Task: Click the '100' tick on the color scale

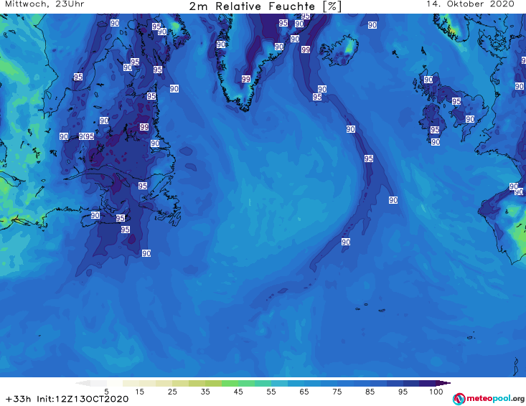Action: click(x=436, y=391)
